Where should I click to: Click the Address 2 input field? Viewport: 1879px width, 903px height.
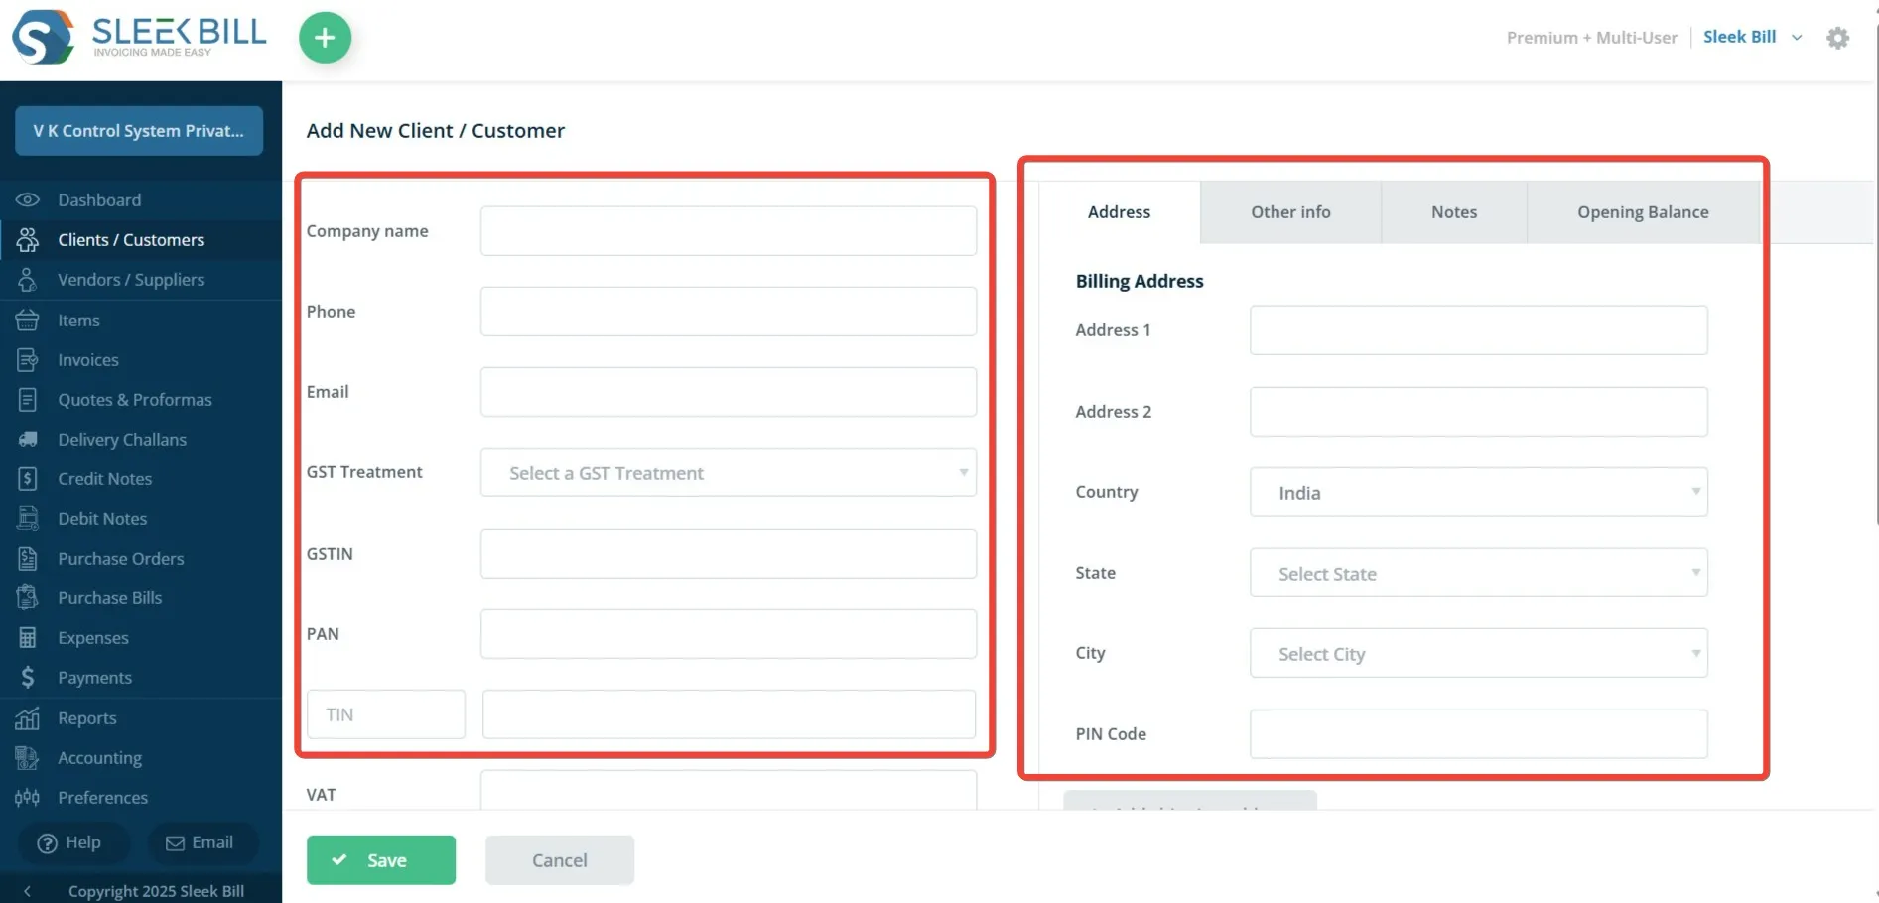1478,412
